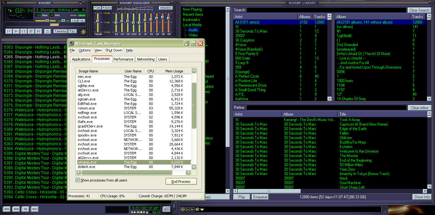The height and width of the screenshot is (215, 435).
Task: Open the ADD menu in playlist editor
Action: 7,209
